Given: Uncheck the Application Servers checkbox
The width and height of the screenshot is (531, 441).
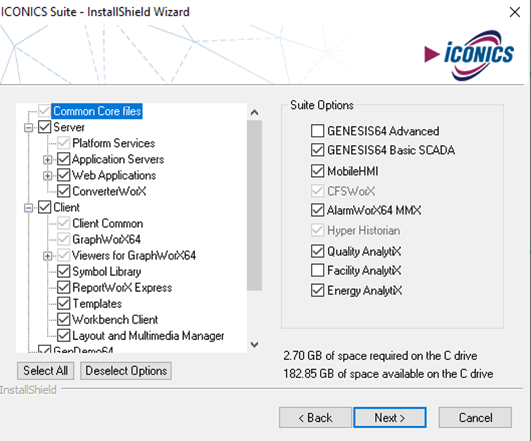Looking at the screenshot, I should coord(64,160).
